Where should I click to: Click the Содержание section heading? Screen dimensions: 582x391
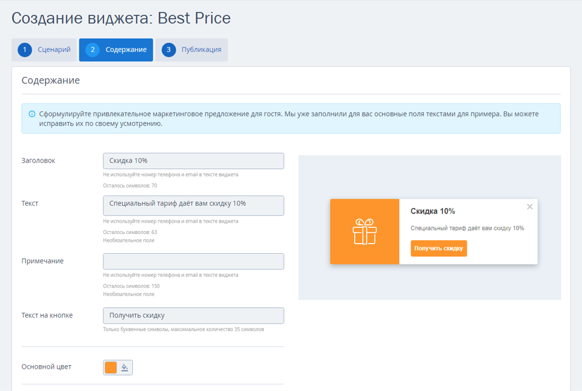pos(51,80)
